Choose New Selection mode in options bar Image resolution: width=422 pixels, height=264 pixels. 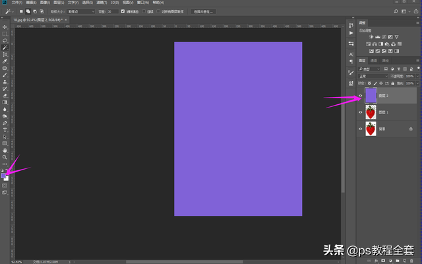[x=21, y=11]
